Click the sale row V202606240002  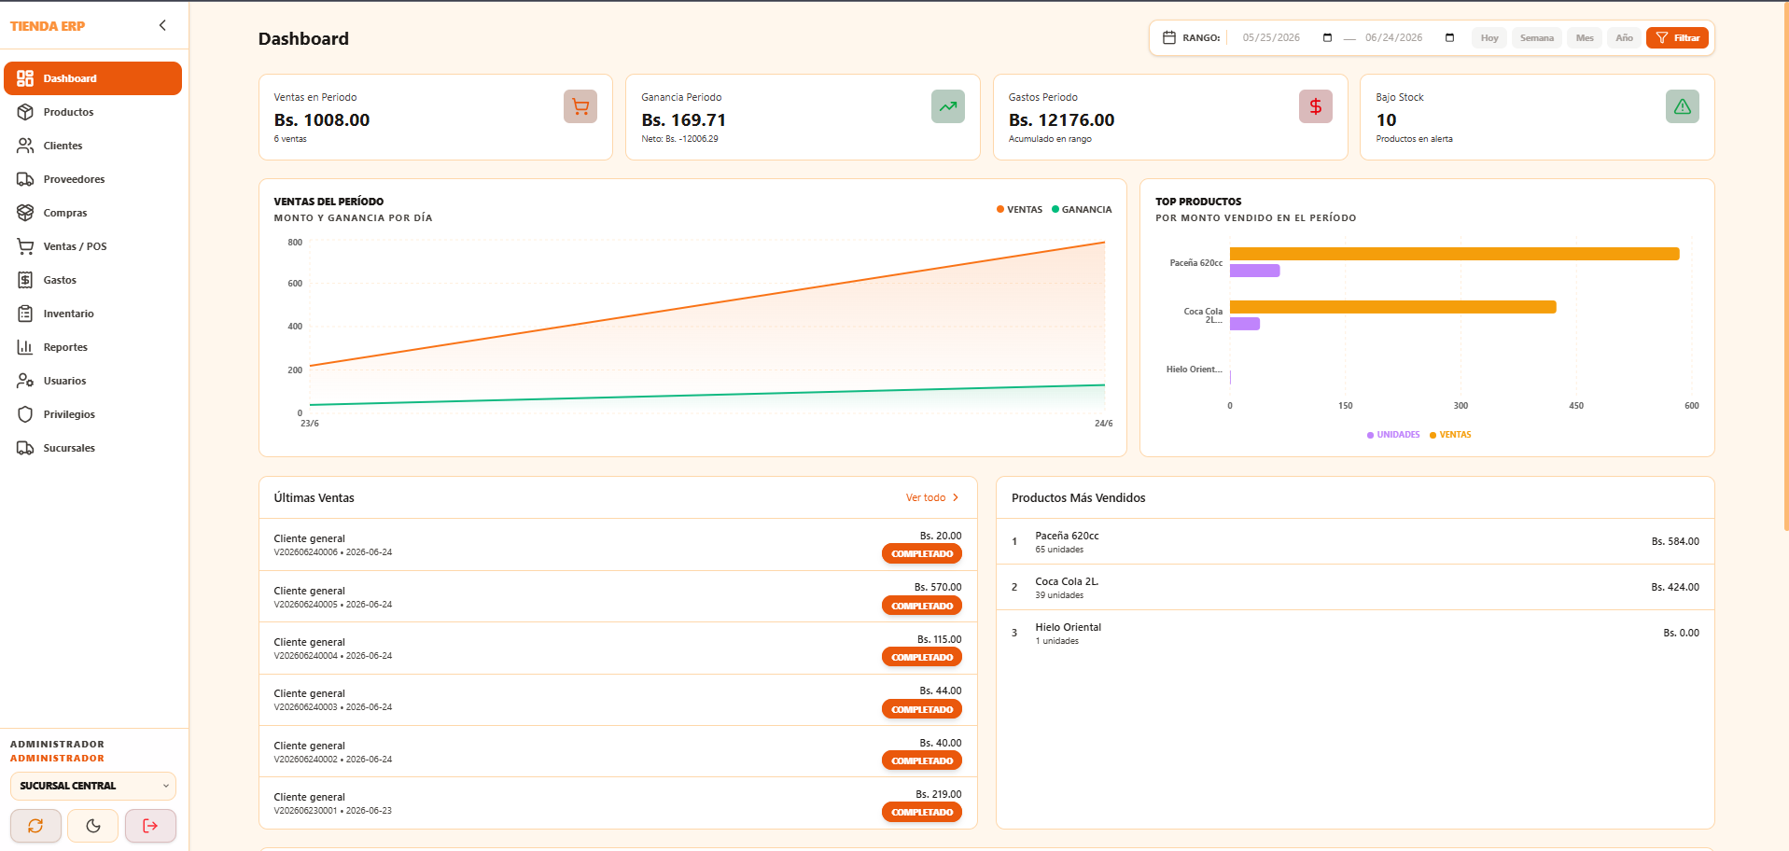[618, 751]
